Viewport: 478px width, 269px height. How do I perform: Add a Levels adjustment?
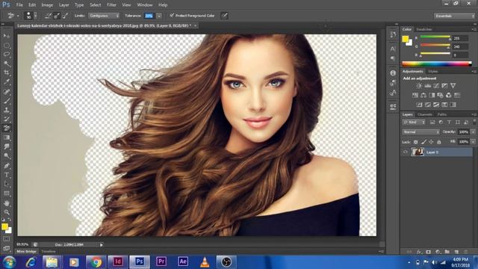click(x=428, y=86)
